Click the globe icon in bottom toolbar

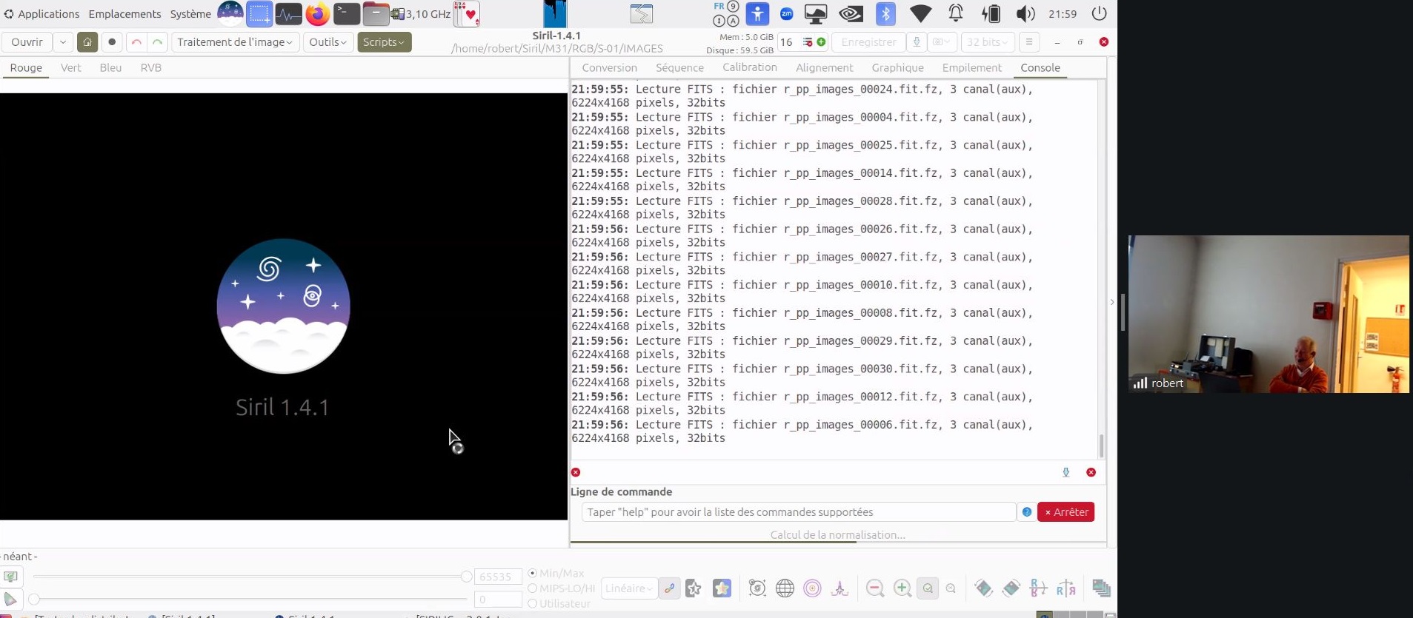[785, 588]
